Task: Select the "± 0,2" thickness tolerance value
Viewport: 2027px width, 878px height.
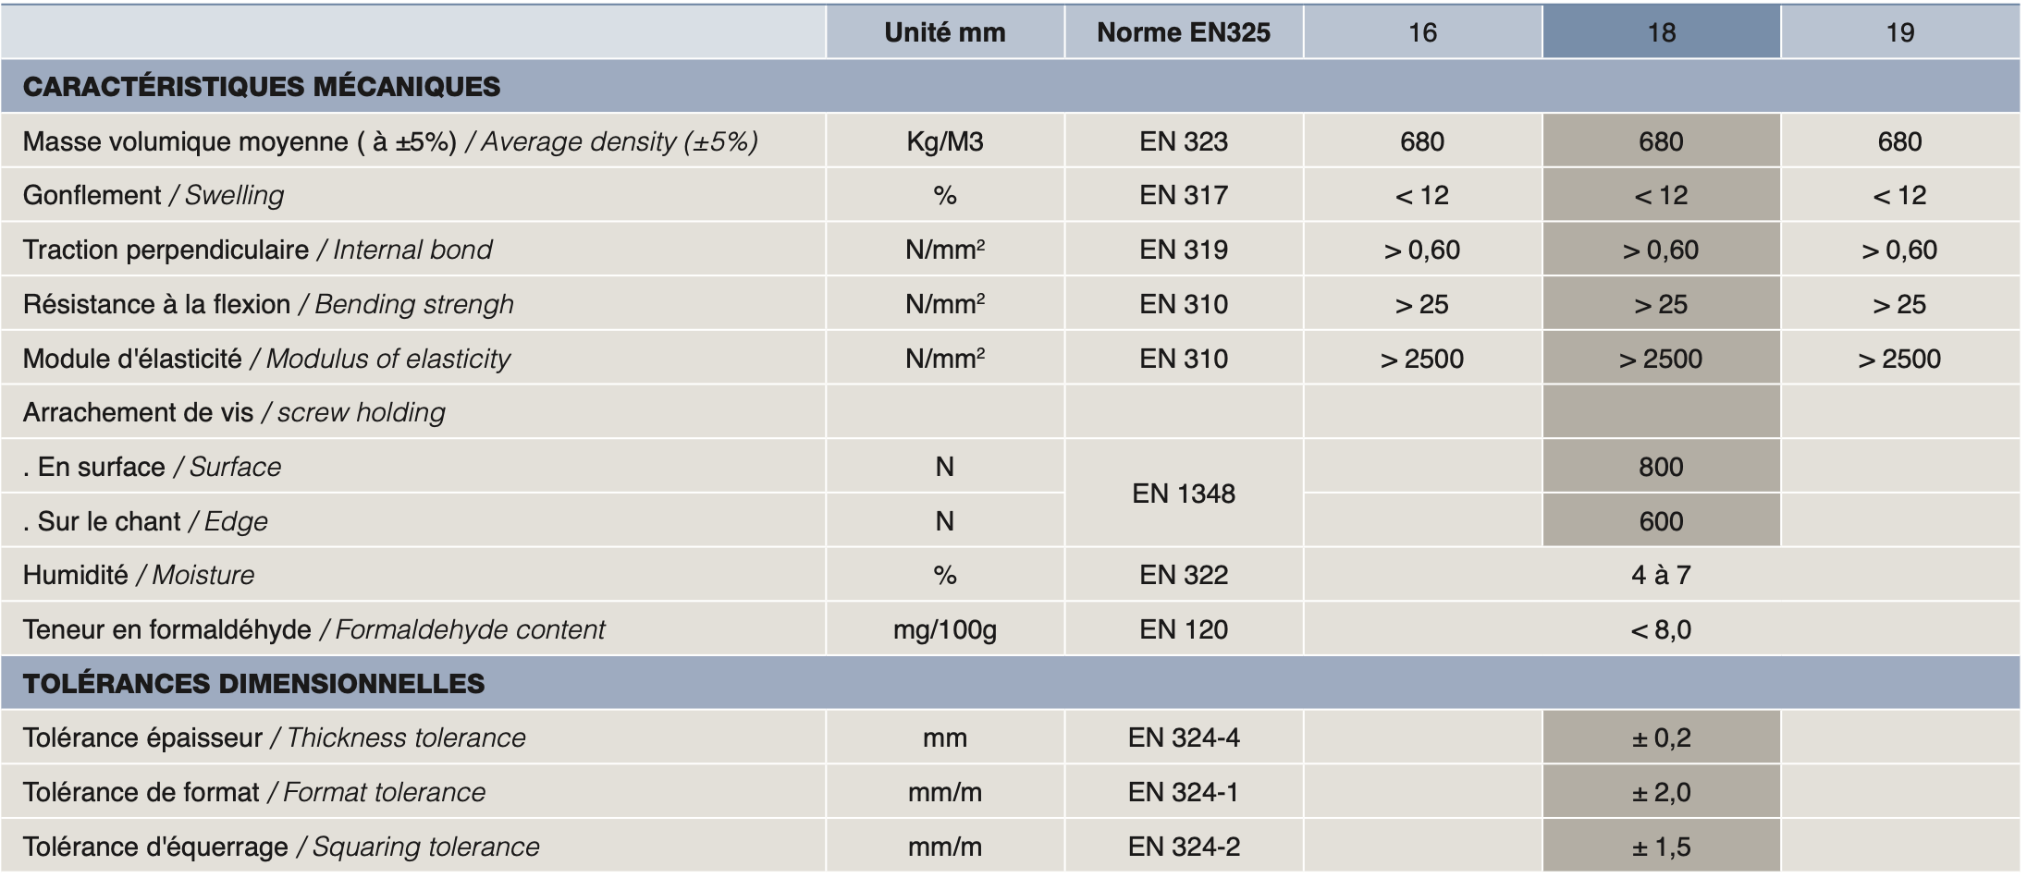Action: coord(1661,738)
